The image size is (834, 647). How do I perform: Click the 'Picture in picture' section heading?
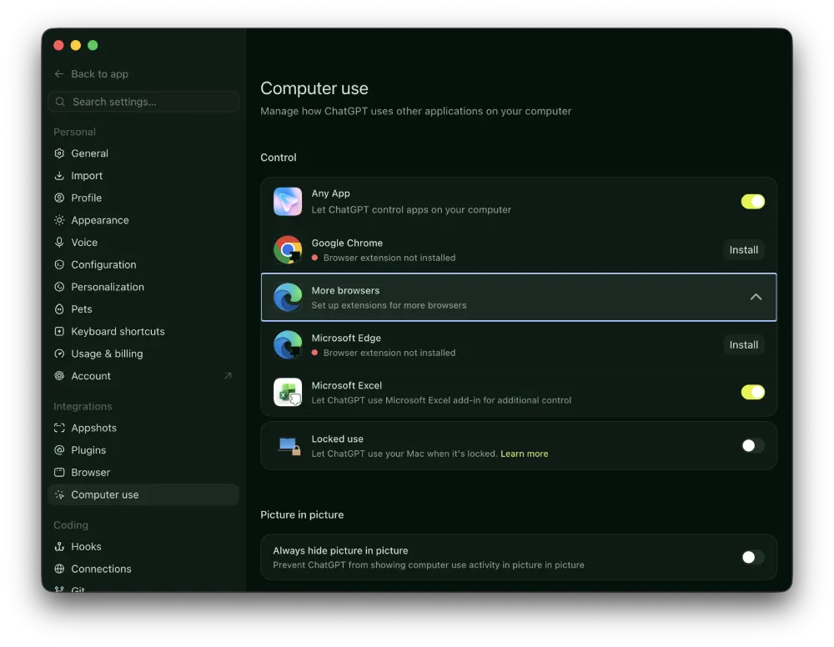coord(302,514)
